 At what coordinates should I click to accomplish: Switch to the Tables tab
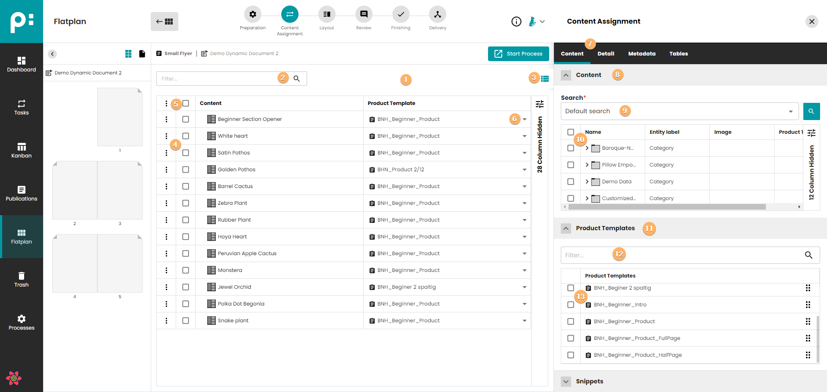point(678,54)
